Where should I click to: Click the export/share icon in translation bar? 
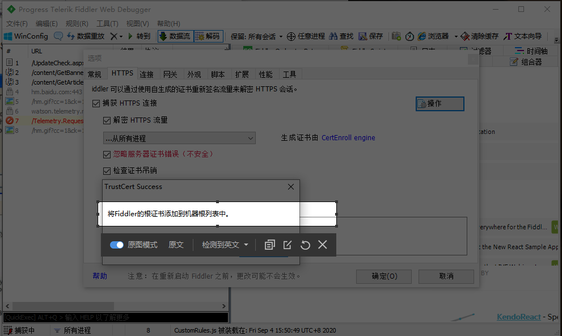[x=287, y=245]
